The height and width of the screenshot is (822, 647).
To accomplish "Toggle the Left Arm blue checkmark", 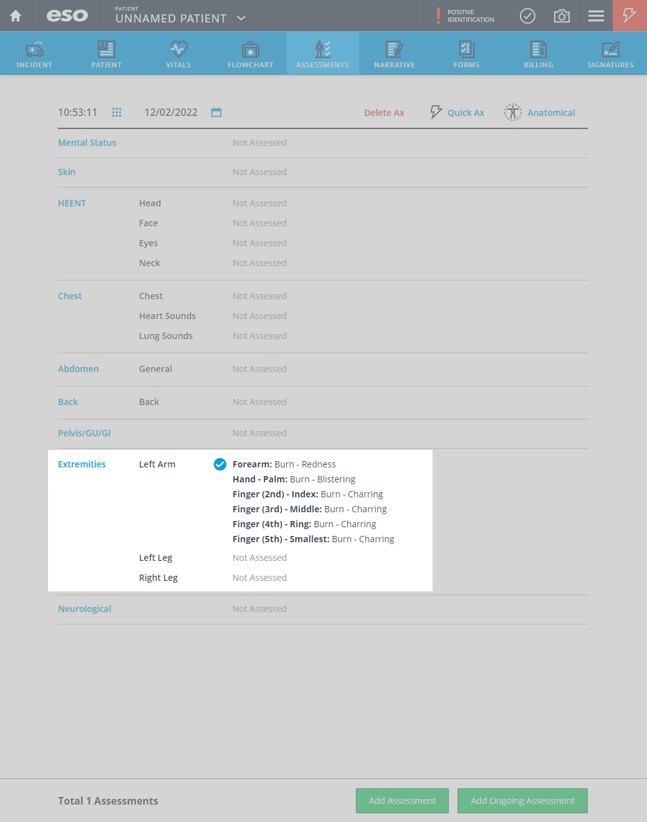I will pyautogui.click(x=220, y=464).
